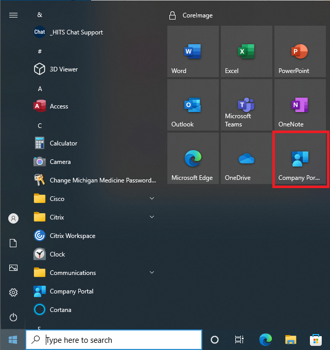Open Settings gear in Start sidebar
The height and width of the screenshot is (350, 330).
click(x=13, y=292)
